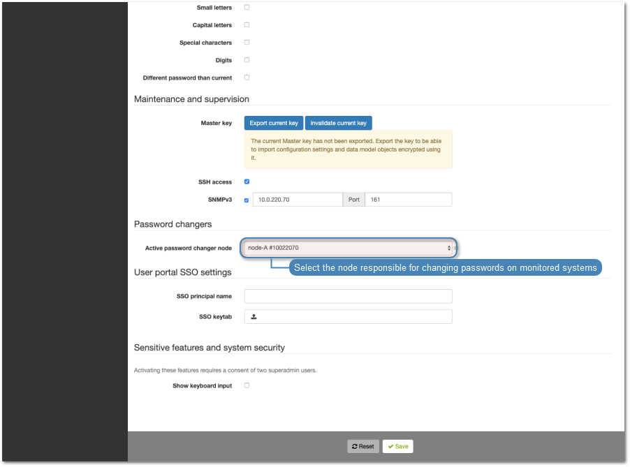
Task: Click the green checkmark Save icon
Action: pyautogui.click(x=389, y=446)
